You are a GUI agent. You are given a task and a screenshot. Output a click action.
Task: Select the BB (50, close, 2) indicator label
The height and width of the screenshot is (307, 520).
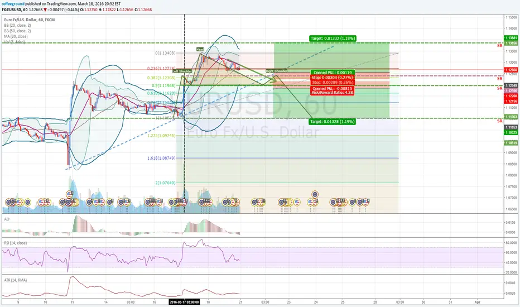(18, 31)
